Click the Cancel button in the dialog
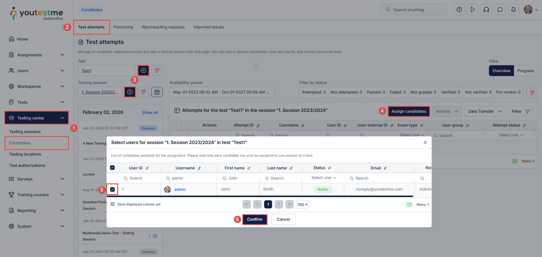542x257 pixels. [x=283, y=219]
